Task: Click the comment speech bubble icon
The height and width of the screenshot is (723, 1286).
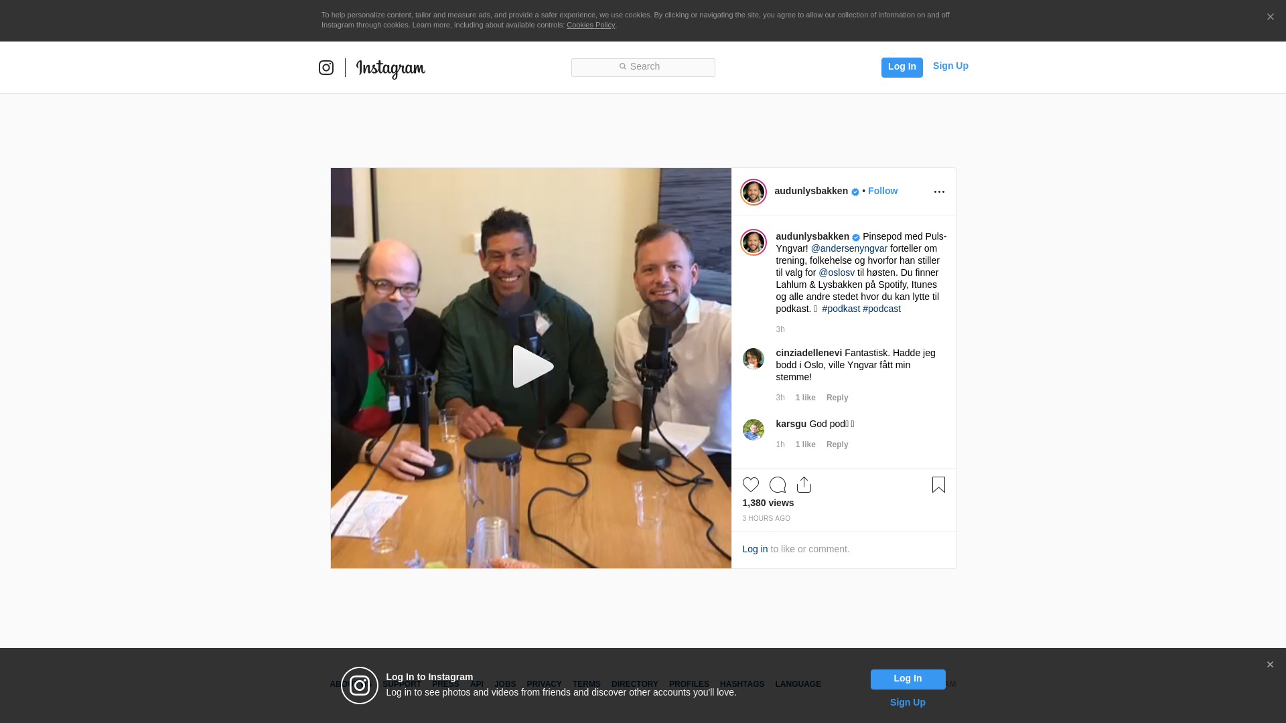Action: 777,485
